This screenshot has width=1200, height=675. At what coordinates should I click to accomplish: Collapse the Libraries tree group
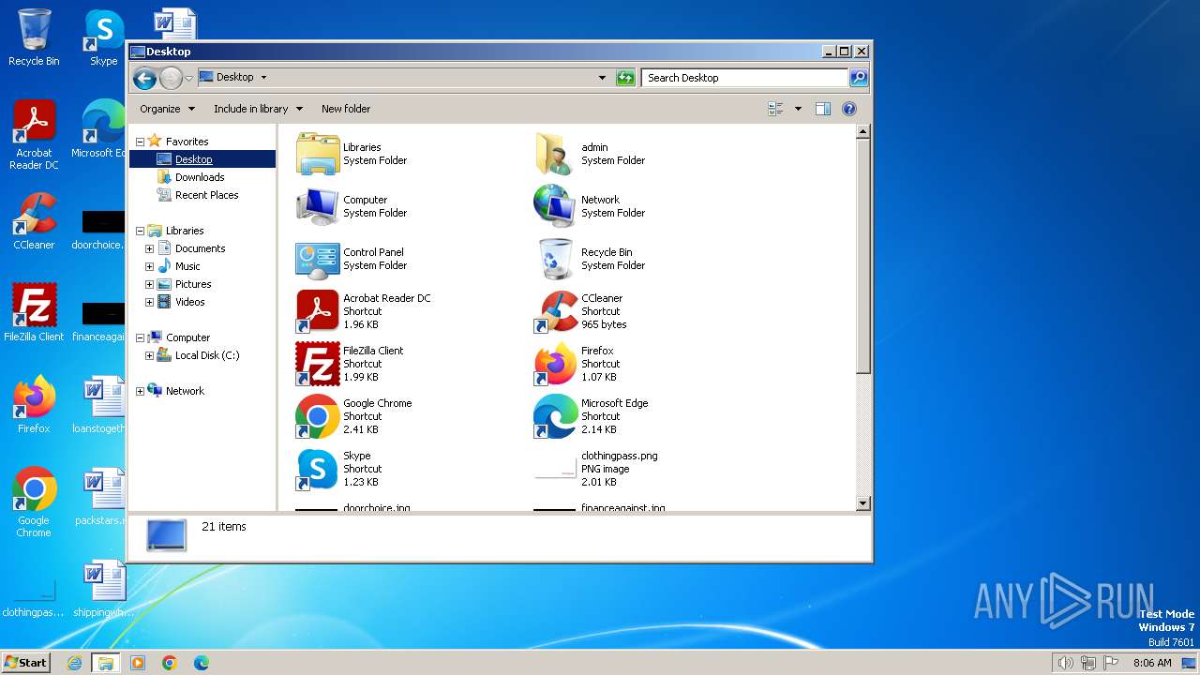tap(140, 231)
